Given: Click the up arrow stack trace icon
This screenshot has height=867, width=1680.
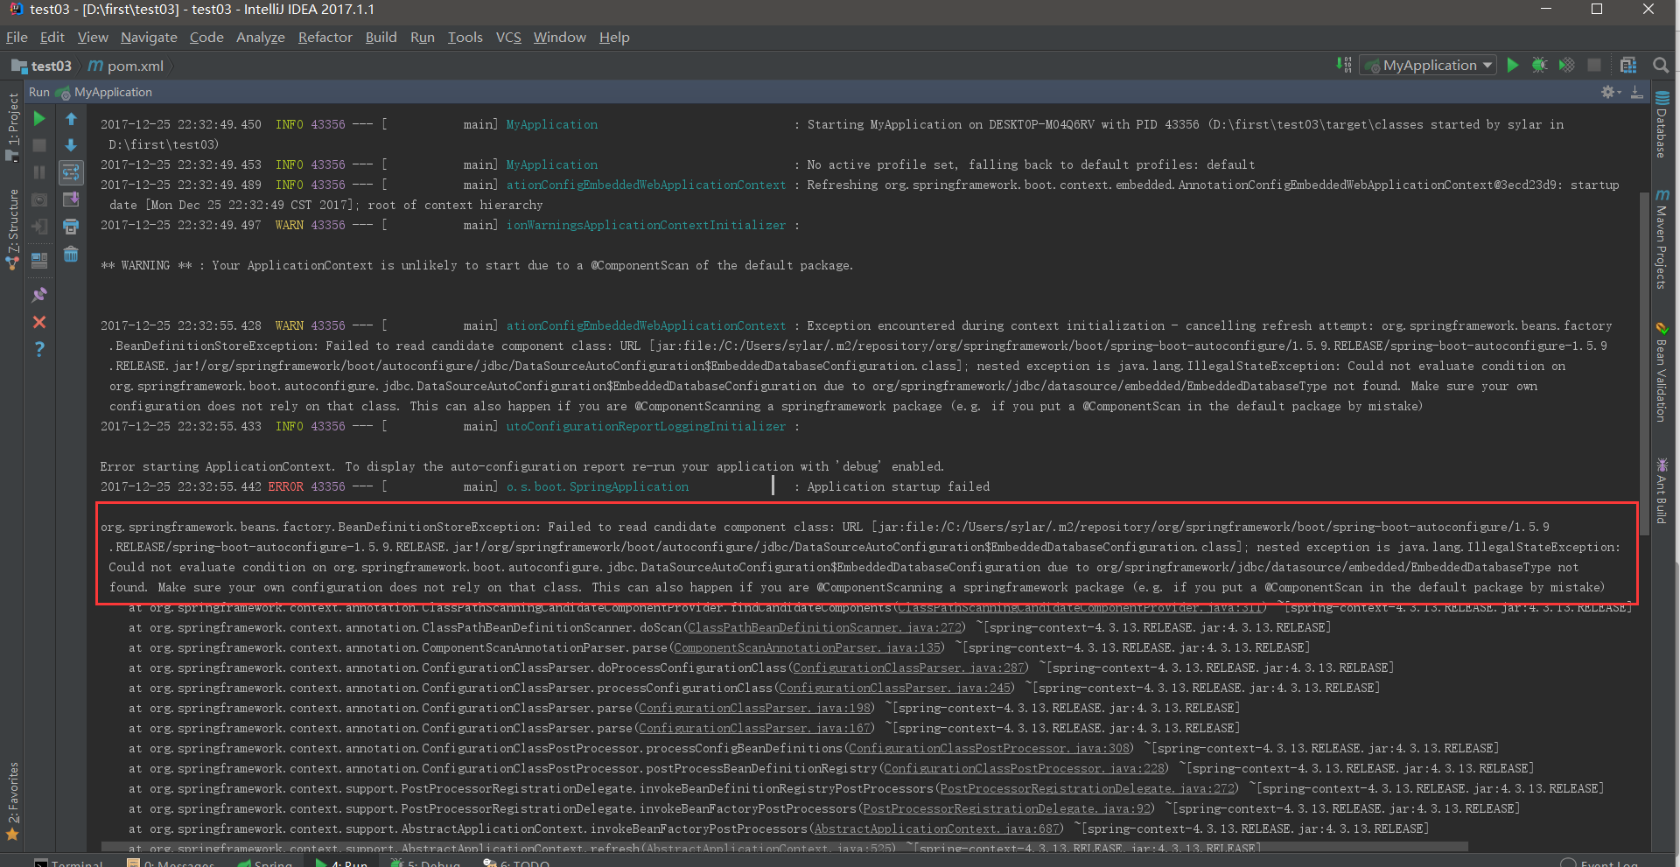Looking at the screenshot, I should [71, 118].
